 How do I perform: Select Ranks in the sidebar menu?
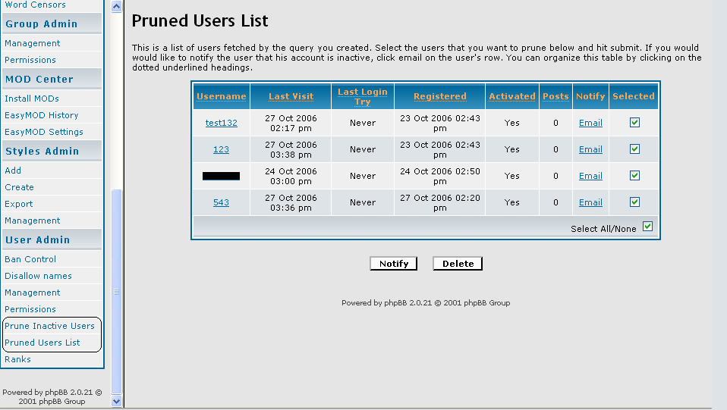pos(17,359)
